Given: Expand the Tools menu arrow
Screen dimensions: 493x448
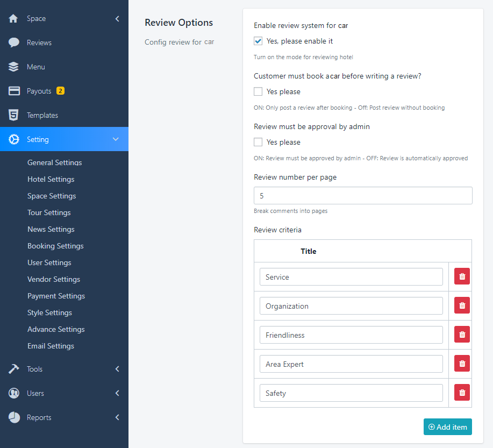Looking at the screenshot, I should 117,369.
